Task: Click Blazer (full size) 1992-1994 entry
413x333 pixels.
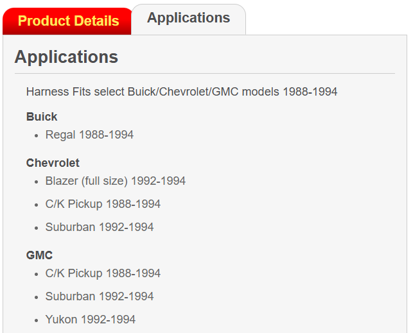Action: (x=116, y=181)
